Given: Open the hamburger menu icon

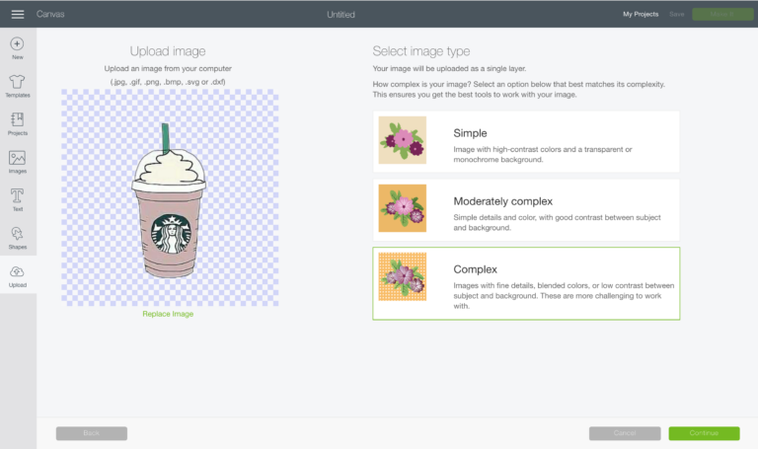Looking at the screenshot, I should tap(18, 14).
